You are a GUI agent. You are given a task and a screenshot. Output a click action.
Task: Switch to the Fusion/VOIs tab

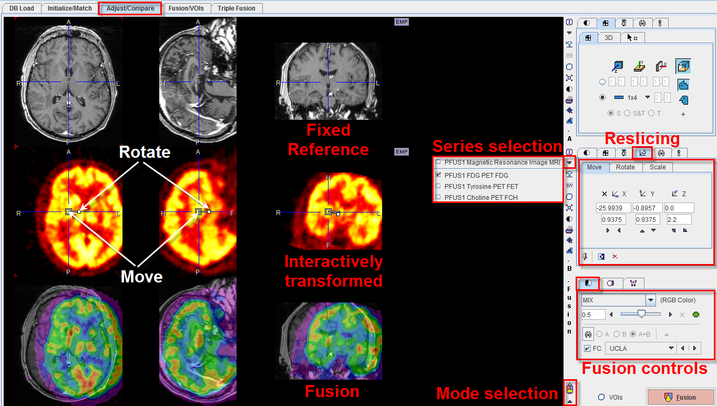[x=186, y=8]
